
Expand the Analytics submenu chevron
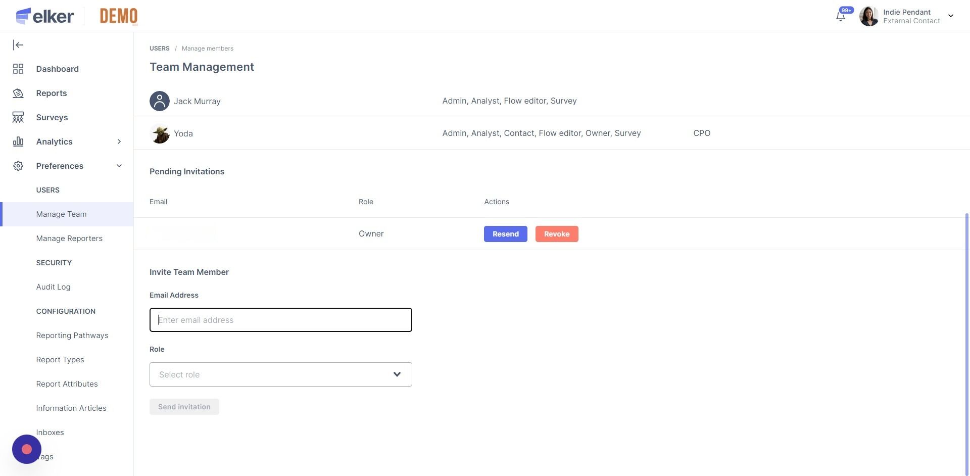[119, 141]
